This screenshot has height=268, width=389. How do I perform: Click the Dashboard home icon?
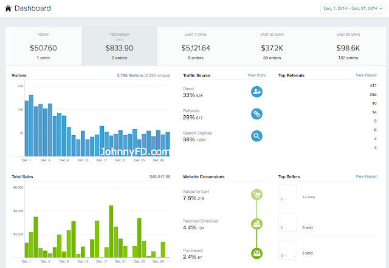8,8
